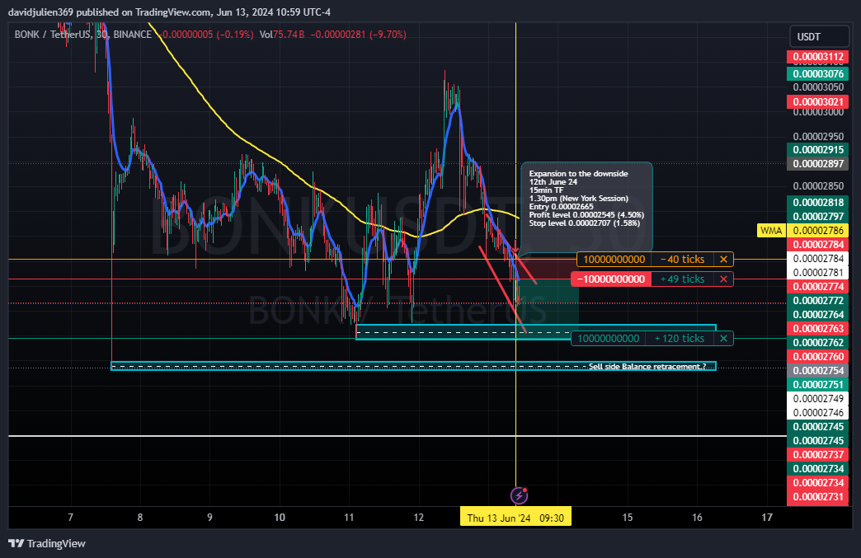Click the gray 0.00002897 price label
The height and width of the screenshot is (558, 861).
tap(818, 163)
